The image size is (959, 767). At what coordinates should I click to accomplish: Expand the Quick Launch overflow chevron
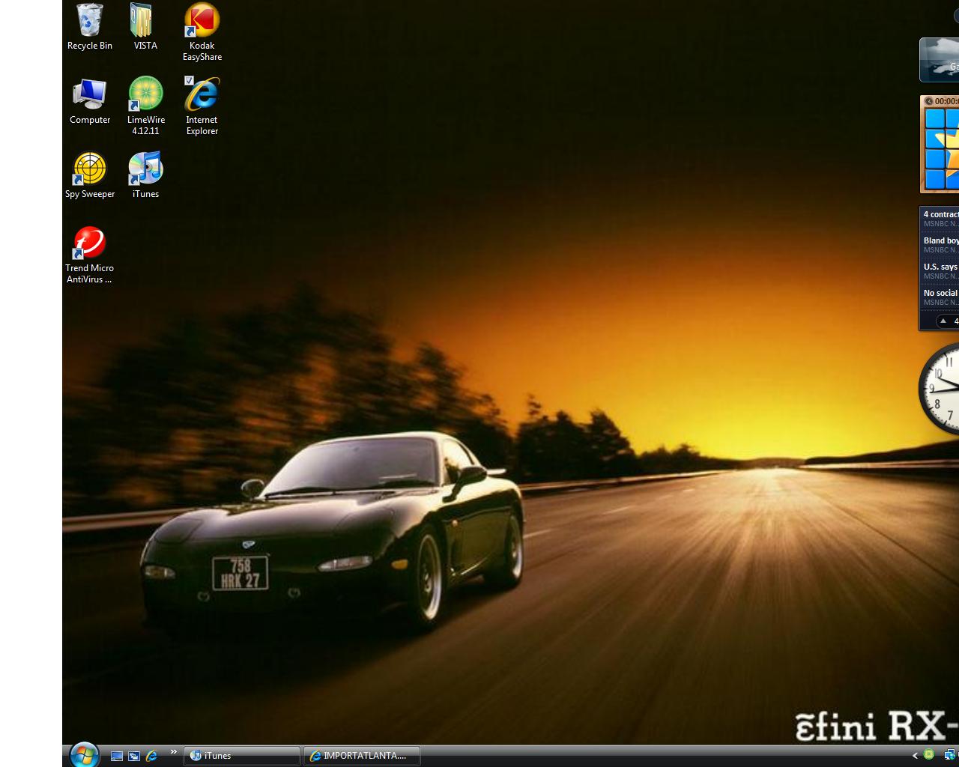click(174, 752)
